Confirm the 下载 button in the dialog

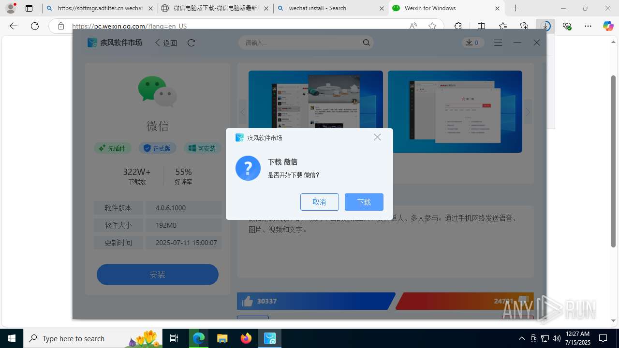(364, 202)
